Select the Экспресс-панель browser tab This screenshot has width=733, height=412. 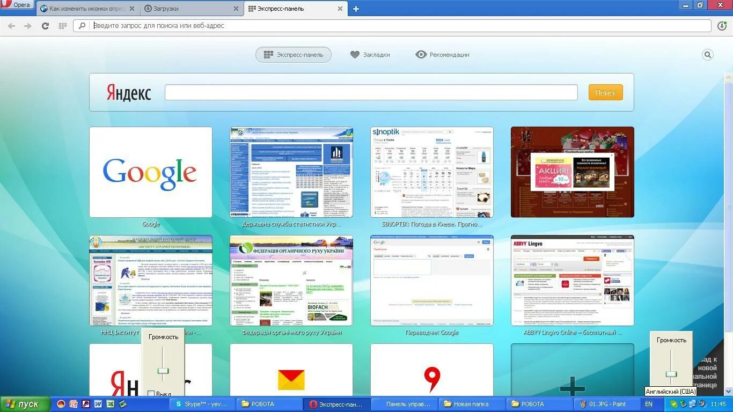coord(295,9)
